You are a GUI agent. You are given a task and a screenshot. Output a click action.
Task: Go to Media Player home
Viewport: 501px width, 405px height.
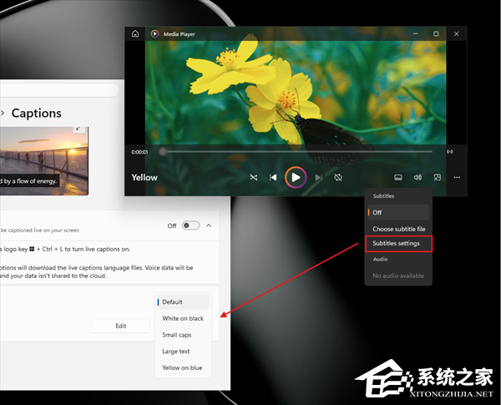pos(135,33)
